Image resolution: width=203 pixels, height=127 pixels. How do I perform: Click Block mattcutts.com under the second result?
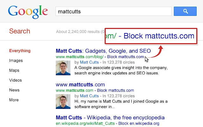[x=115, y=90]
